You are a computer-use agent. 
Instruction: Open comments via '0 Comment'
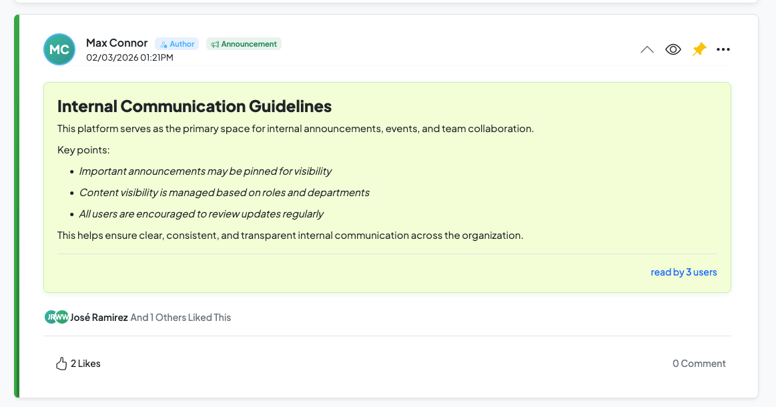[699, 363]
